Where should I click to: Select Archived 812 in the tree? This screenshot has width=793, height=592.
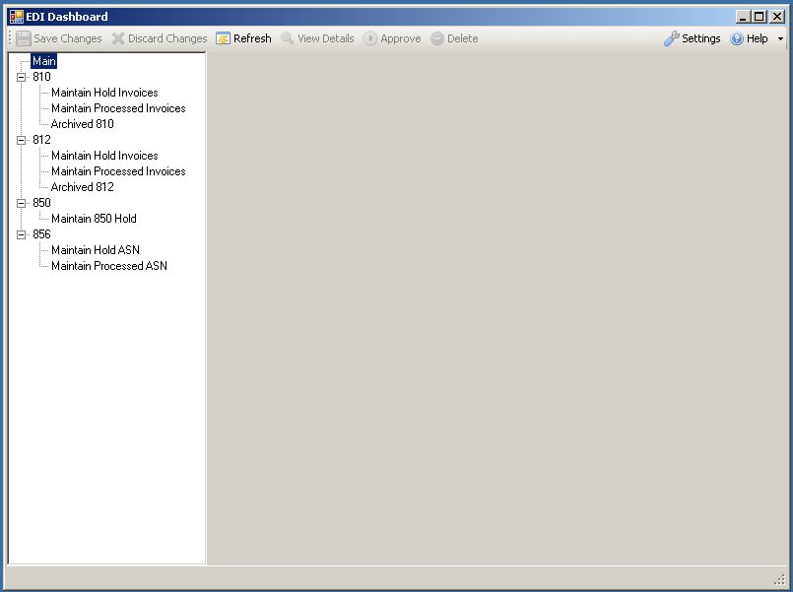click(82, 187)
